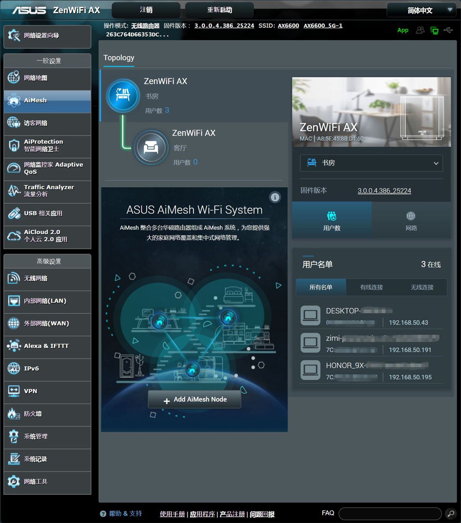Select the 无线连接 wireless tab

tap(422, 287)
